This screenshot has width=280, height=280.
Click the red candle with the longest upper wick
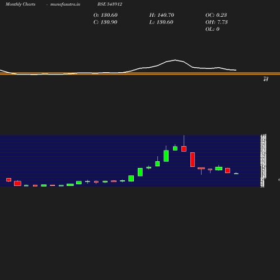pyautogui.click(x=184, y=149)
